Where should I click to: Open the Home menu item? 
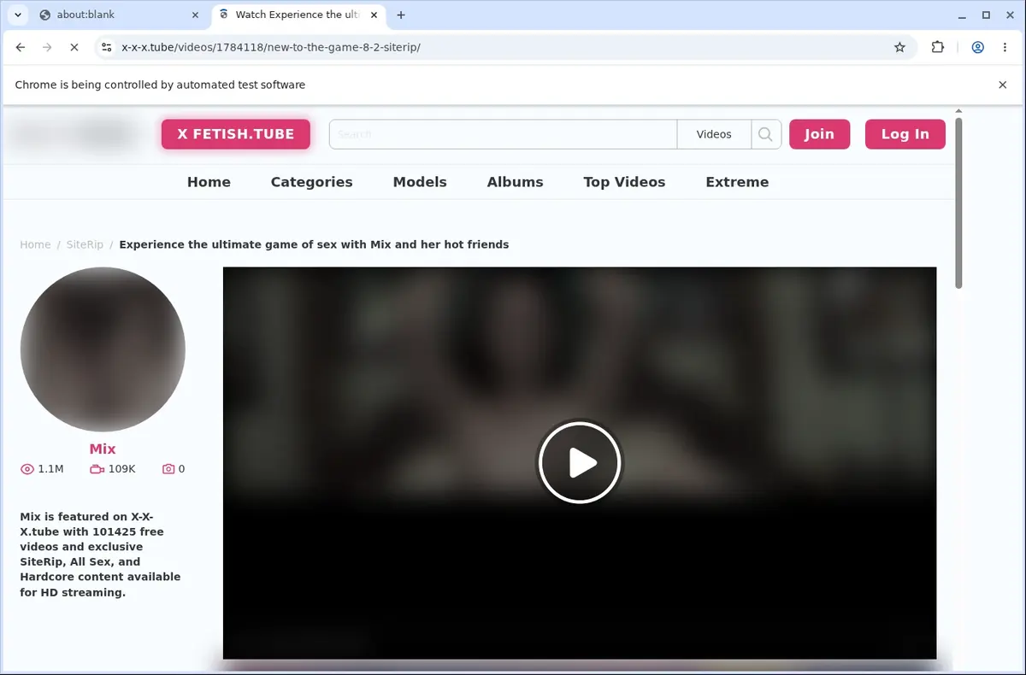209,182
